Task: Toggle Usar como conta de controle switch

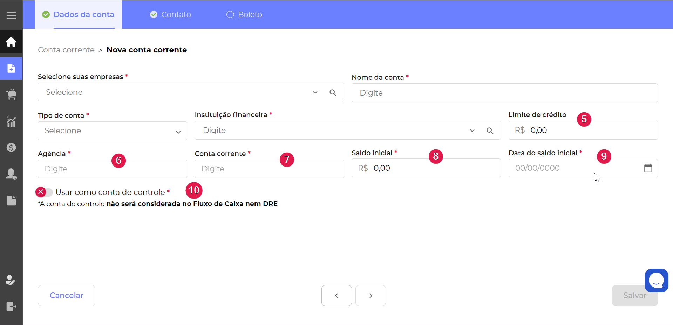Action: point(44,192)
